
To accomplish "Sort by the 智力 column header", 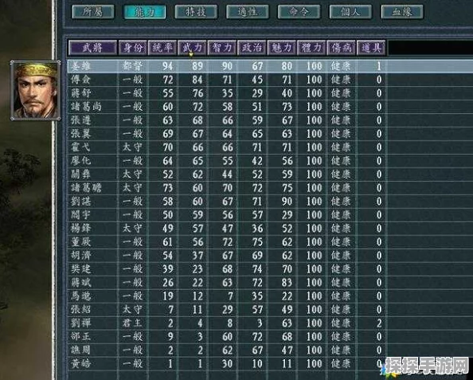I will coord(222,48).
